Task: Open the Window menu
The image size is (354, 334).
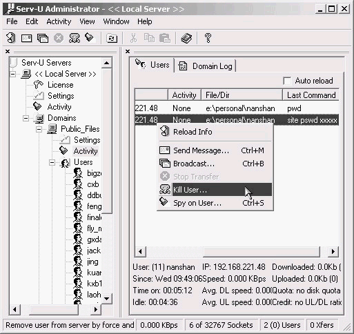Action: click(116, 21)
